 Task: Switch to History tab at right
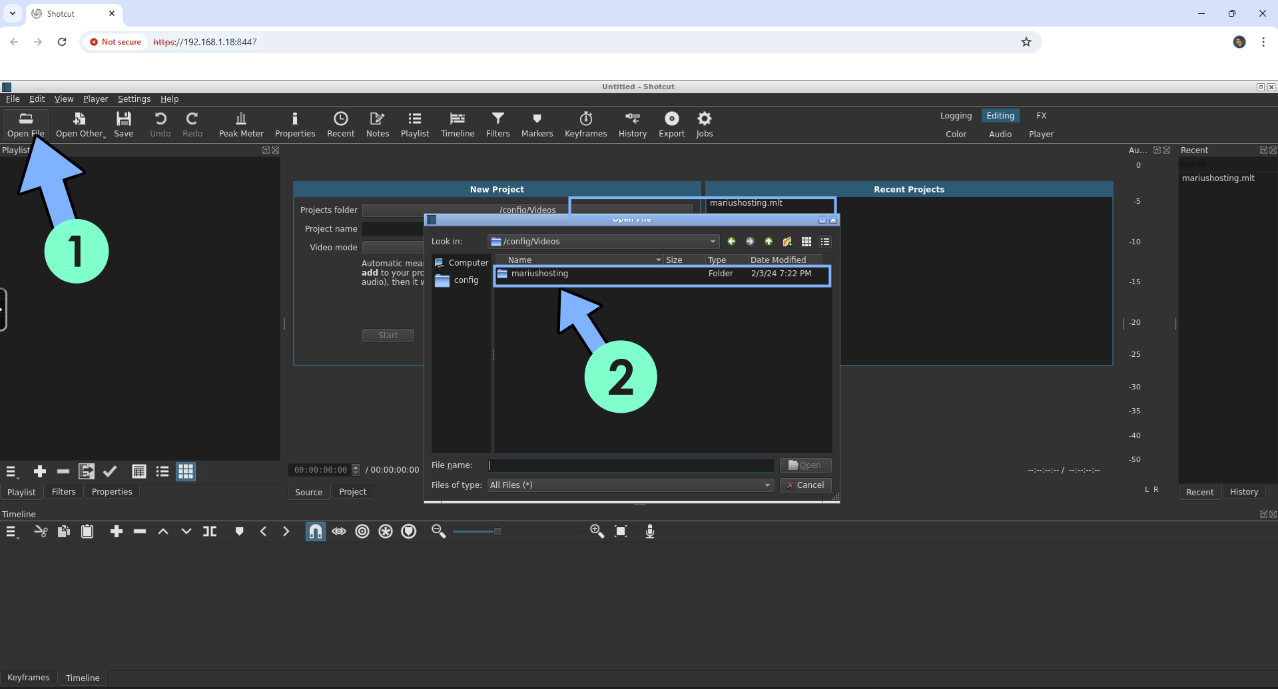pyautogui.click(x=1243, y=492)
